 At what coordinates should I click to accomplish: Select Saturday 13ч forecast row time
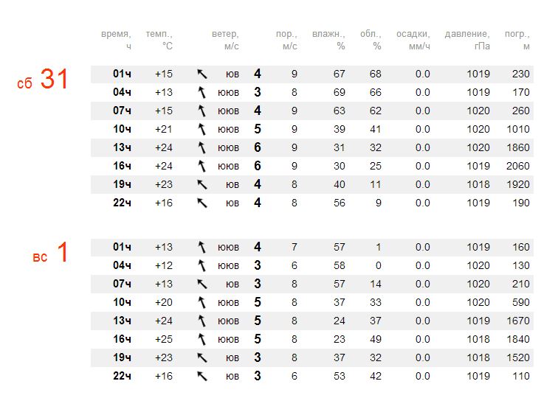122,148
